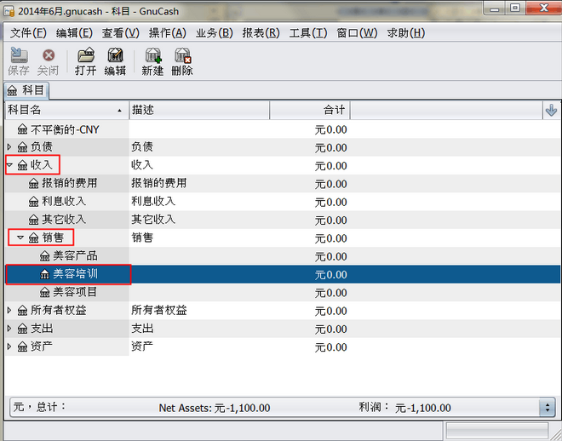This screenshot has width=562, height=441.
Task: Open the 查看(V) menu
Action: 121,33
